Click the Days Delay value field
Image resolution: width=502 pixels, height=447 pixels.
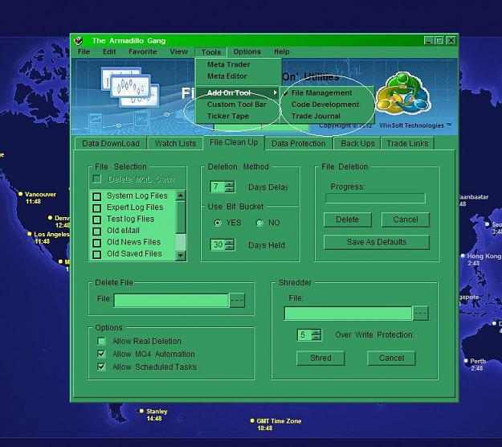click(218, 187)
